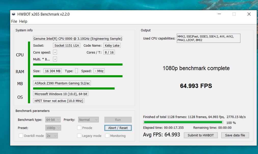Open the Preset 1080p dropdown
This screenshot has height=154, width=258.
[53, 128]
